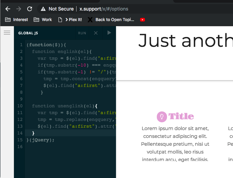This screenshot has width=233, height=178.
Task: Click line number 14 in the gutter
Action: tap(21, 133)
